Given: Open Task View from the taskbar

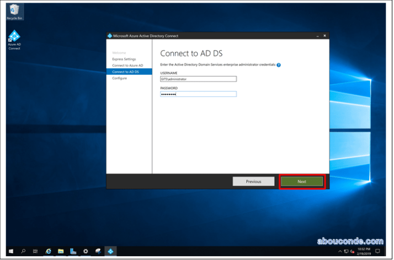Looking at the screenshot, I should (35, 251).
